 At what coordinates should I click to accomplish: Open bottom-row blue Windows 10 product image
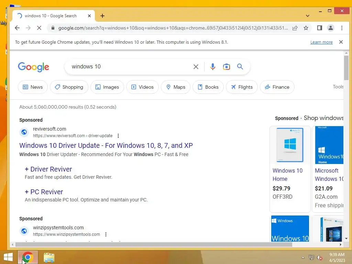(290, 229)
